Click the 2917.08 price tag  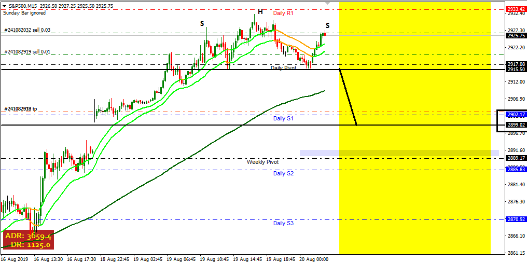[x=516, y=64]
